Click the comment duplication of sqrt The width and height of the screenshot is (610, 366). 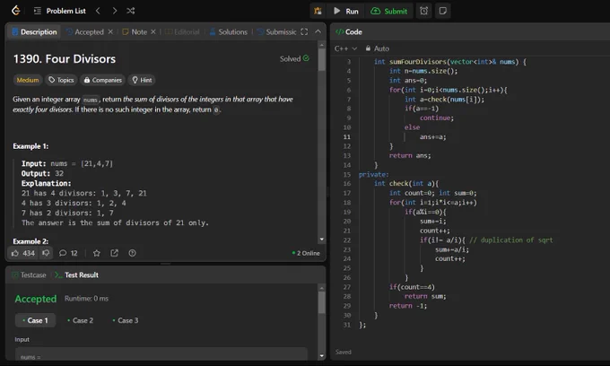[510, 240]
